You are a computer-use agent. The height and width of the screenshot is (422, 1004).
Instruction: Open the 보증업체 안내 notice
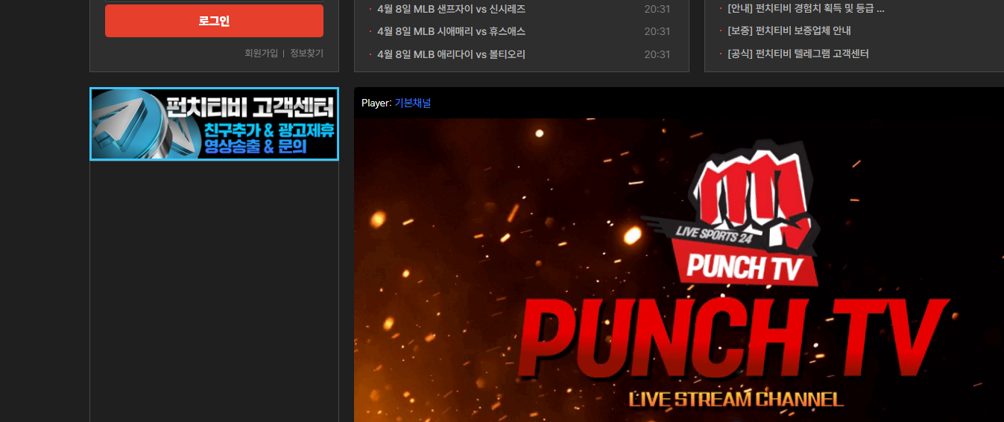coord(789,31)
